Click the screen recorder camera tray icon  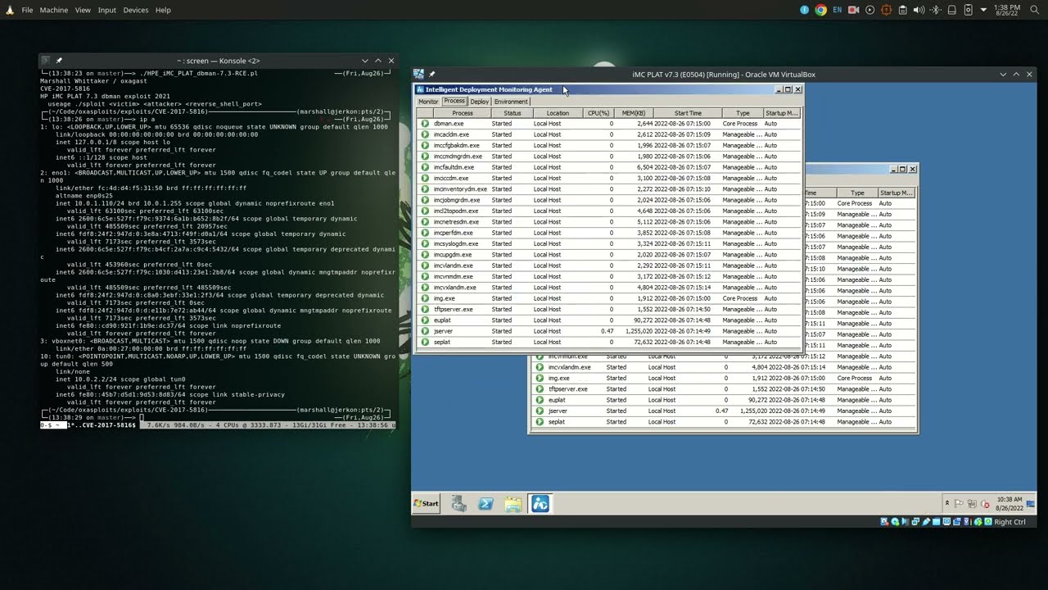tap(853, 10)
